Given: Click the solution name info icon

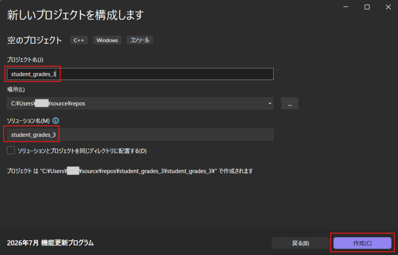Looking at the screenshot, I should [x=55, y=121].
